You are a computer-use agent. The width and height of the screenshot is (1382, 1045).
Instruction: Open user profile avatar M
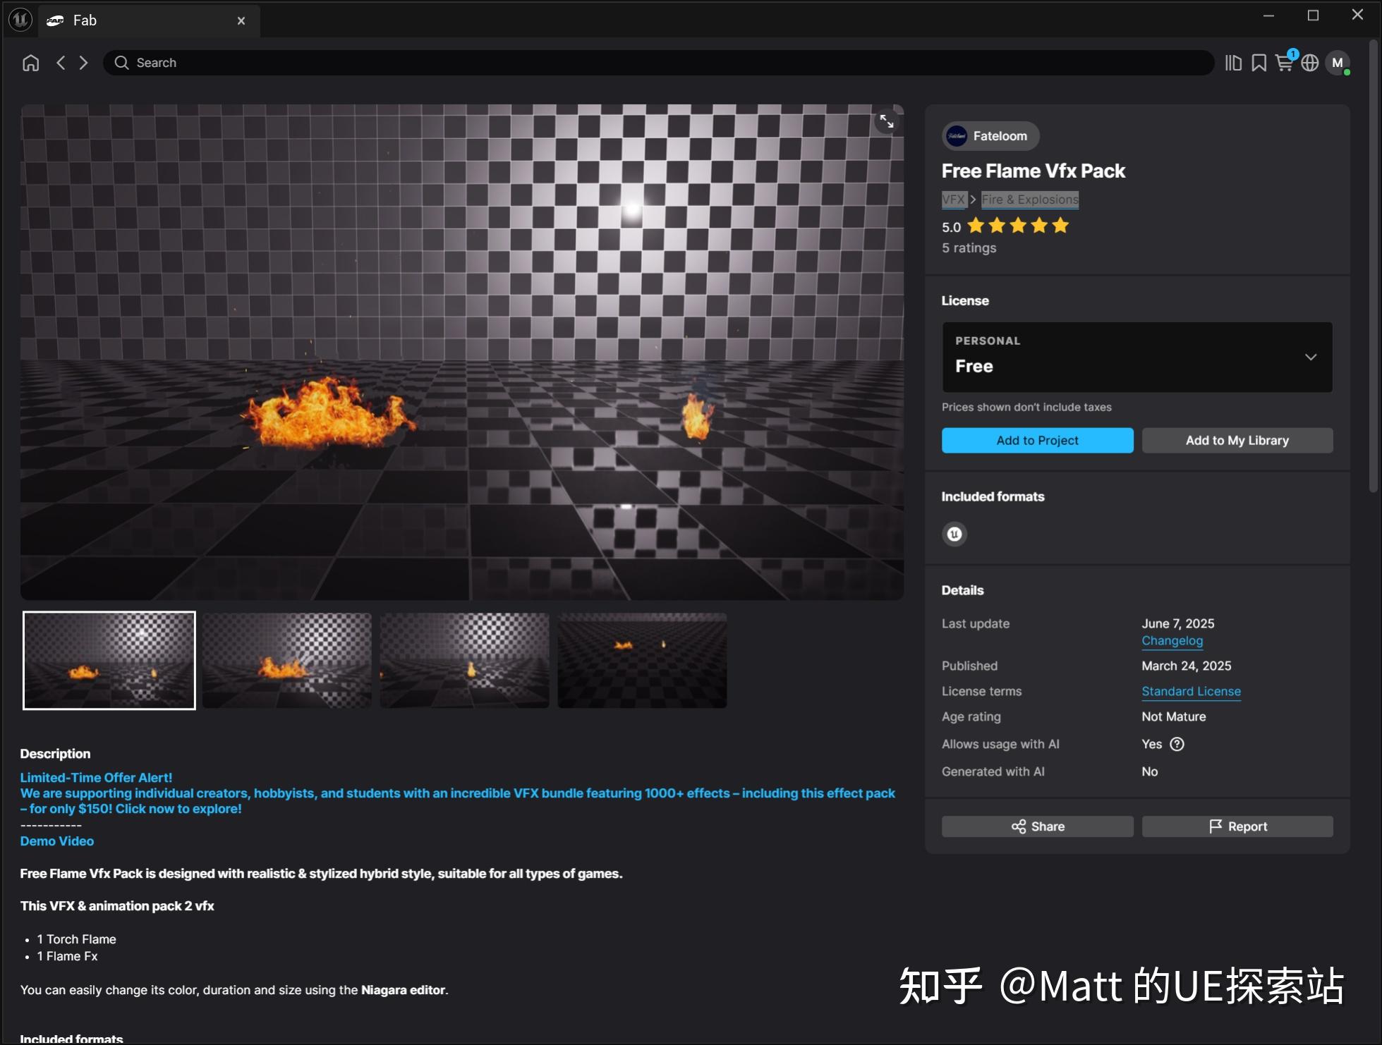click(x=1337, y=63)
